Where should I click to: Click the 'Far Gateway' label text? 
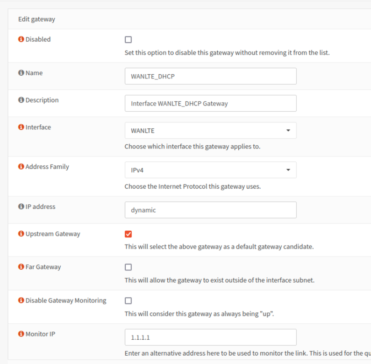[43, 267]
